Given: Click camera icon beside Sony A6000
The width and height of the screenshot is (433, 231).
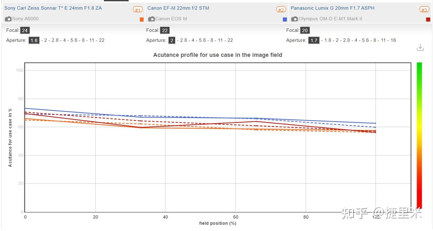Looking at the screenshot, I should pos(8,19).
